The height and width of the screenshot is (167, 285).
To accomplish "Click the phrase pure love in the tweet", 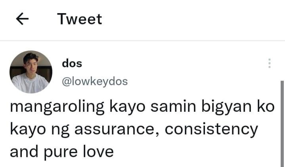I will click(x=79, y=152).
